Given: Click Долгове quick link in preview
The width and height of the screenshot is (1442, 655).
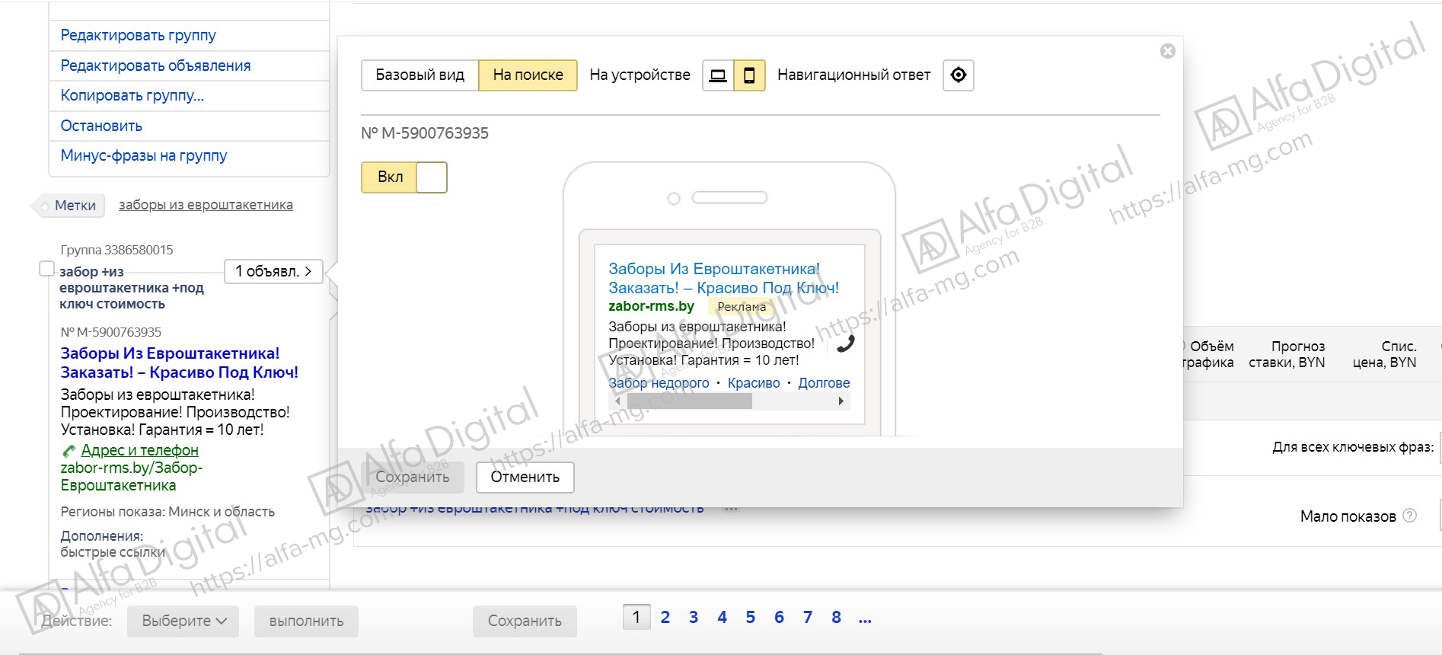Looking at the screenshot, I should (824, 383).
